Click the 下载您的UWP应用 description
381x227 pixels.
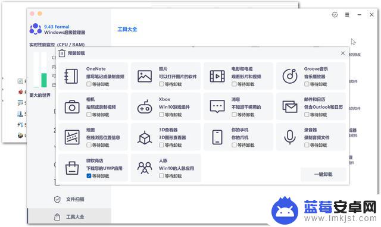(x=104, y=168)
